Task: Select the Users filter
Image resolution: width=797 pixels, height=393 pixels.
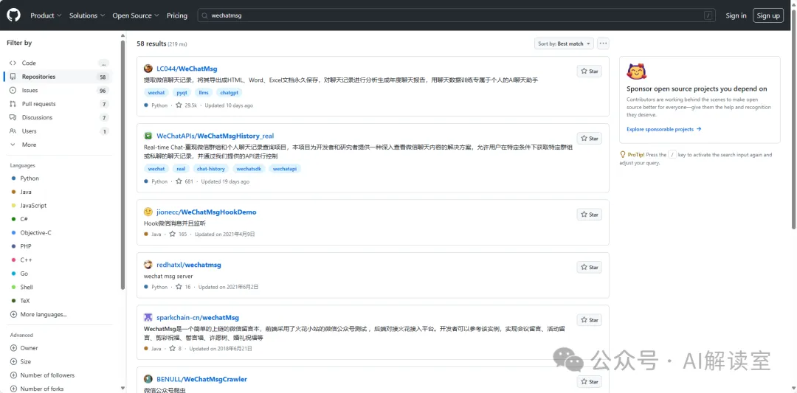Action: [x=58, y=131]
